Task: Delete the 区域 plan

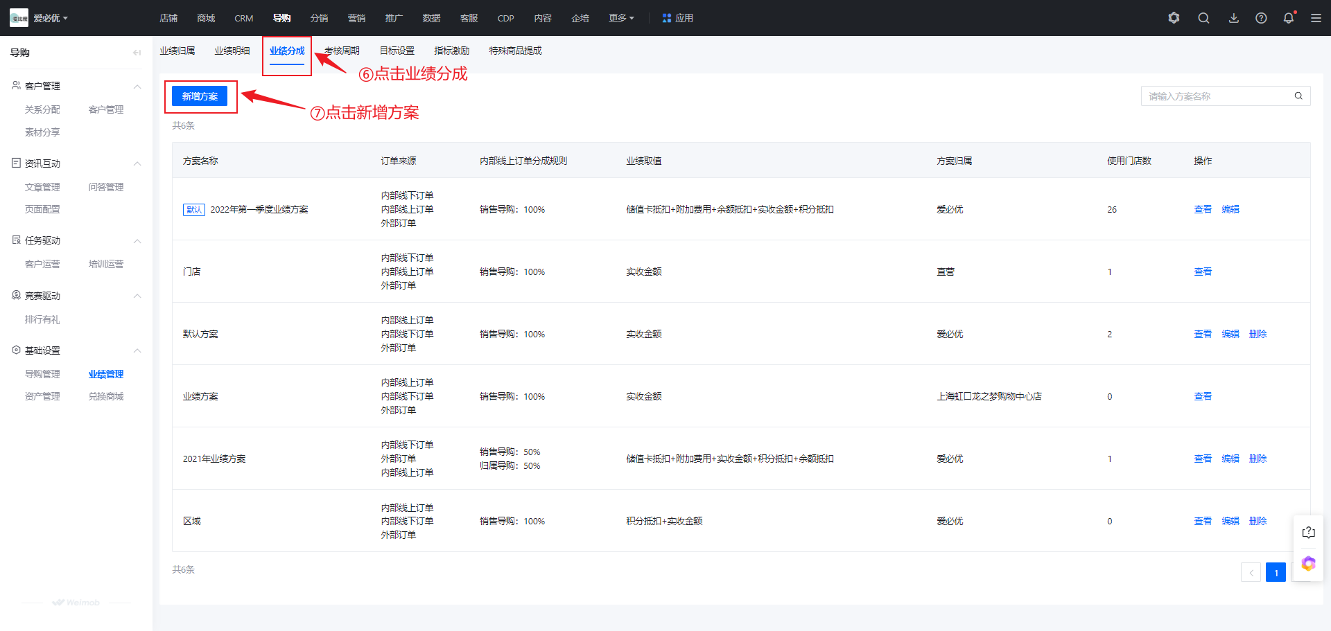Action: (1258, 521)
